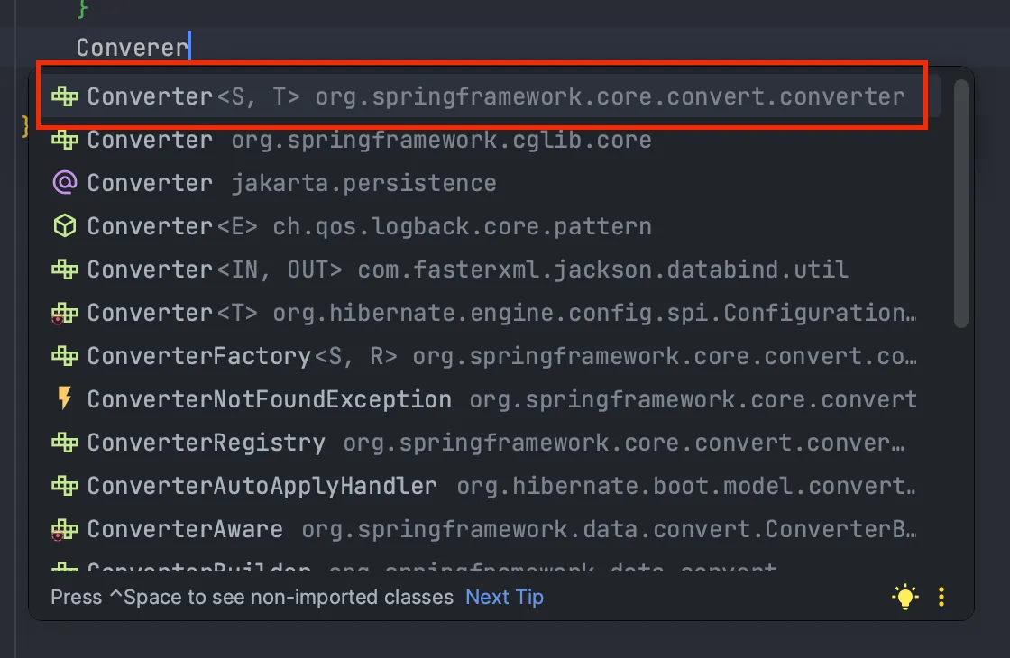Click the interface icon beside Converter<S, T>
The image size is (1010, 658).
[x=65, y=96]
